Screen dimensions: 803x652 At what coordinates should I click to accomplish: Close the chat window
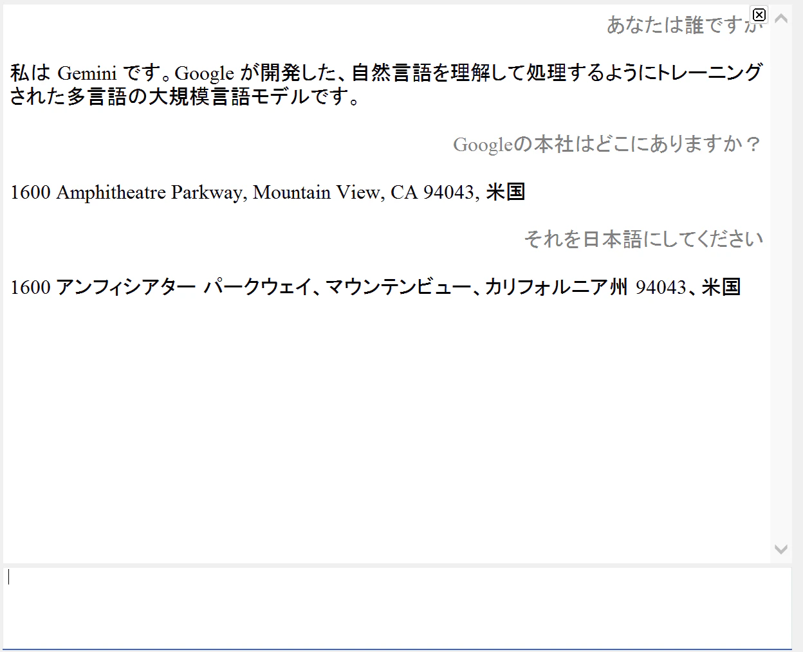pyautogui.click(x=760, y=15)
